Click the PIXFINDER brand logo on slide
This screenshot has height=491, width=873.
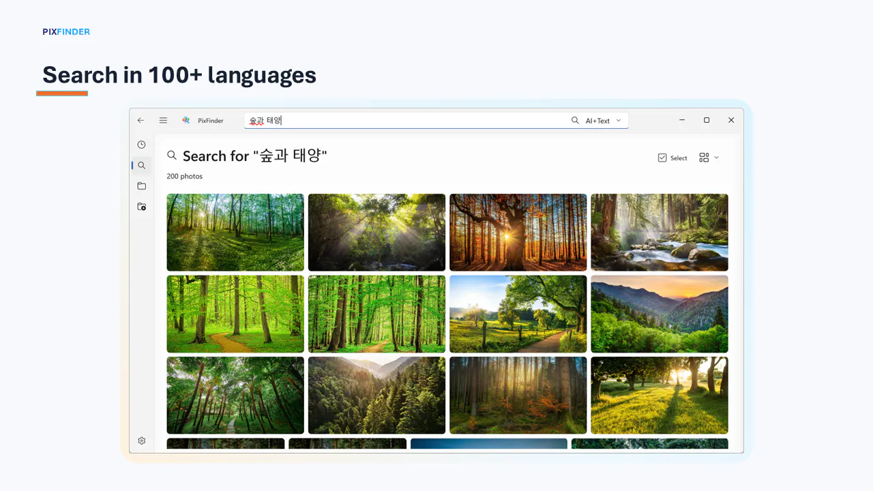pos(66,31)
